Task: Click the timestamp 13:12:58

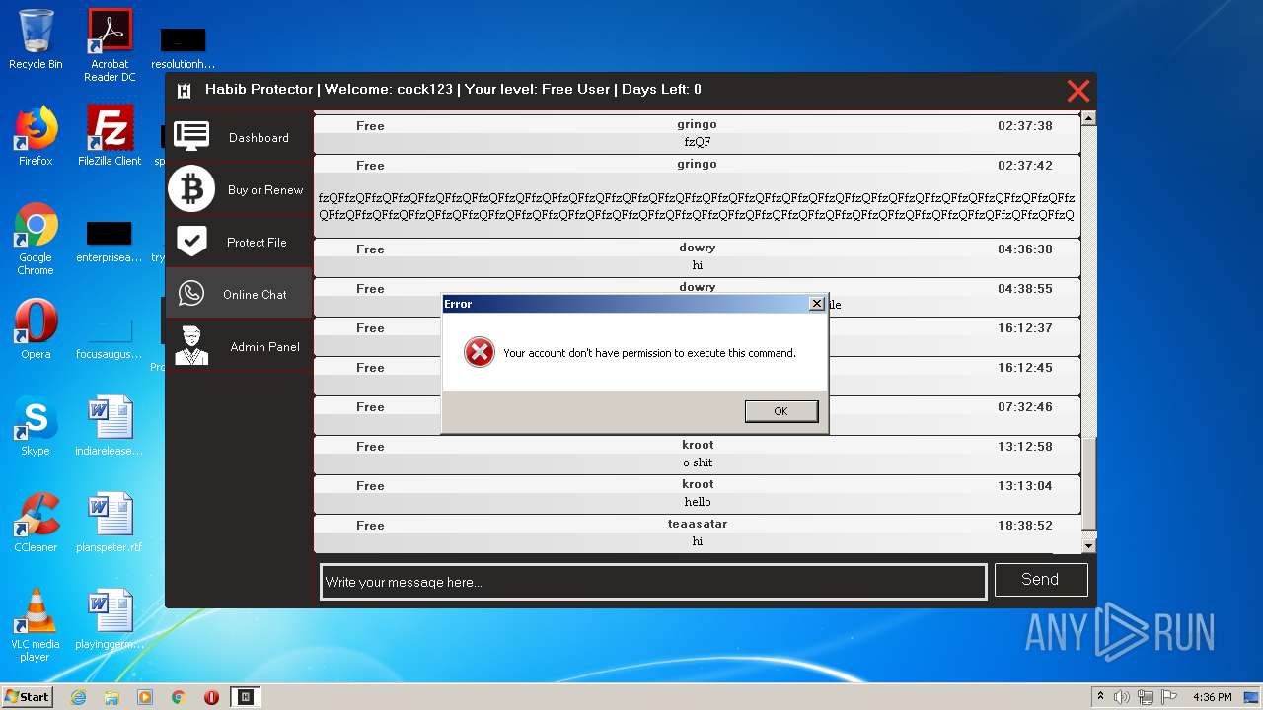Action: click(x=1025, y=447)
